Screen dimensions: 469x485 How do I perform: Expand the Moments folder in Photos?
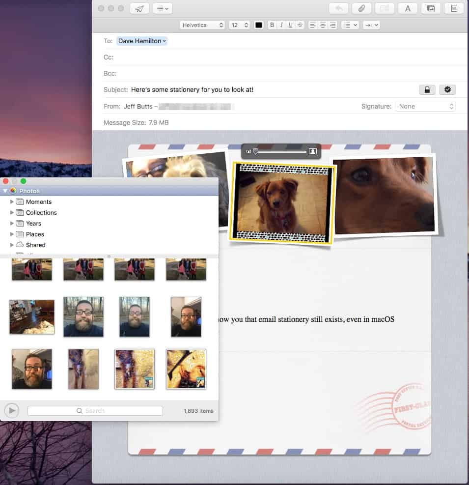click(12, 202)
